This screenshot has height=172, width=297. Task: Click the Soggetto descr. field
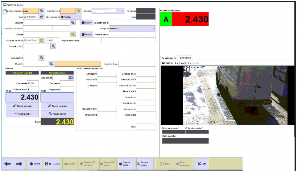(x=132, y=23)
